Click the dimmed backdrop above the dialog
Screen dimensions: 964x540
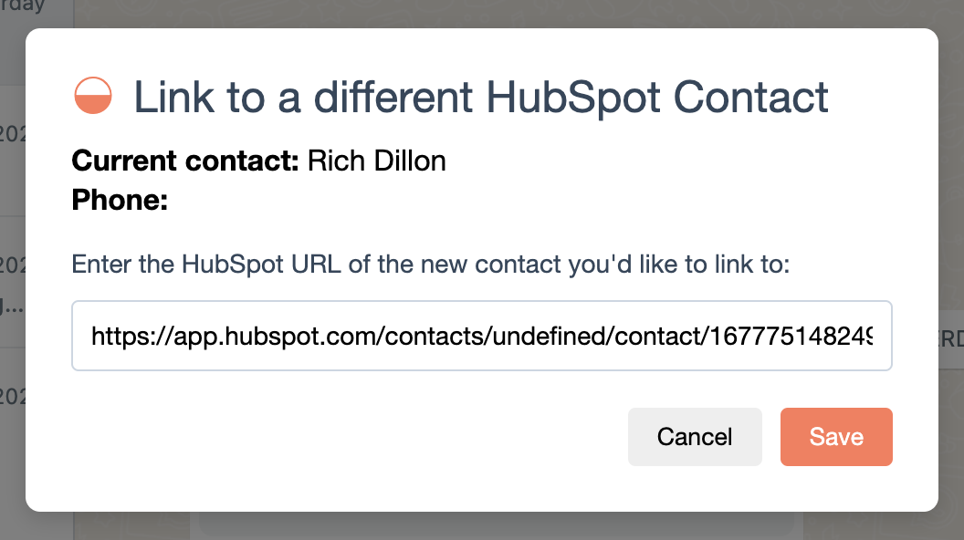click(x=482, y=14)
